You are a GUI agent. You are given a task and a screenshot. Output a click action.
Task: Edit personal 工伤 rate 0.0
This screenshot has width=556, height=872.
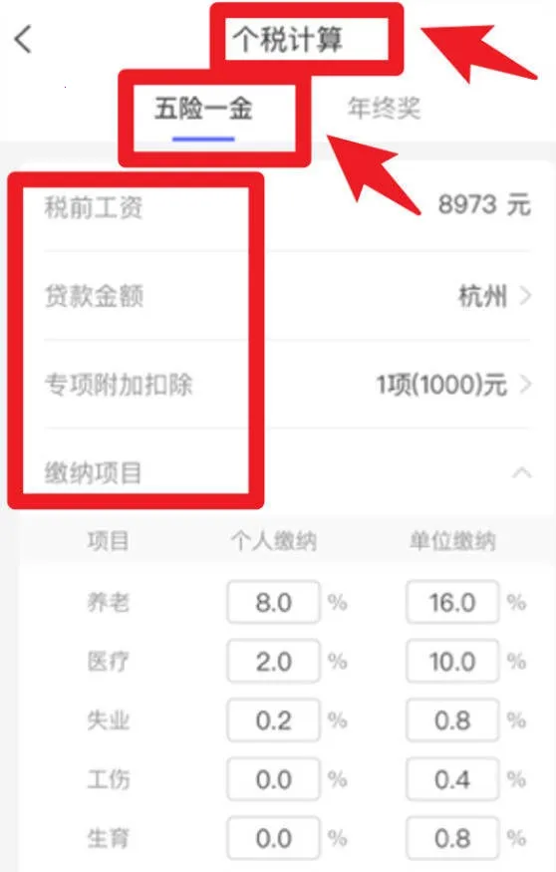pyautogui.click(x=274, y=779)
